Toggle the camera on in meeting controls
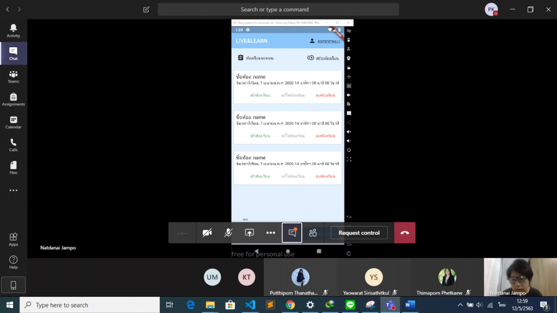Viewport: 557px width, 313px height. coord(207,233)
